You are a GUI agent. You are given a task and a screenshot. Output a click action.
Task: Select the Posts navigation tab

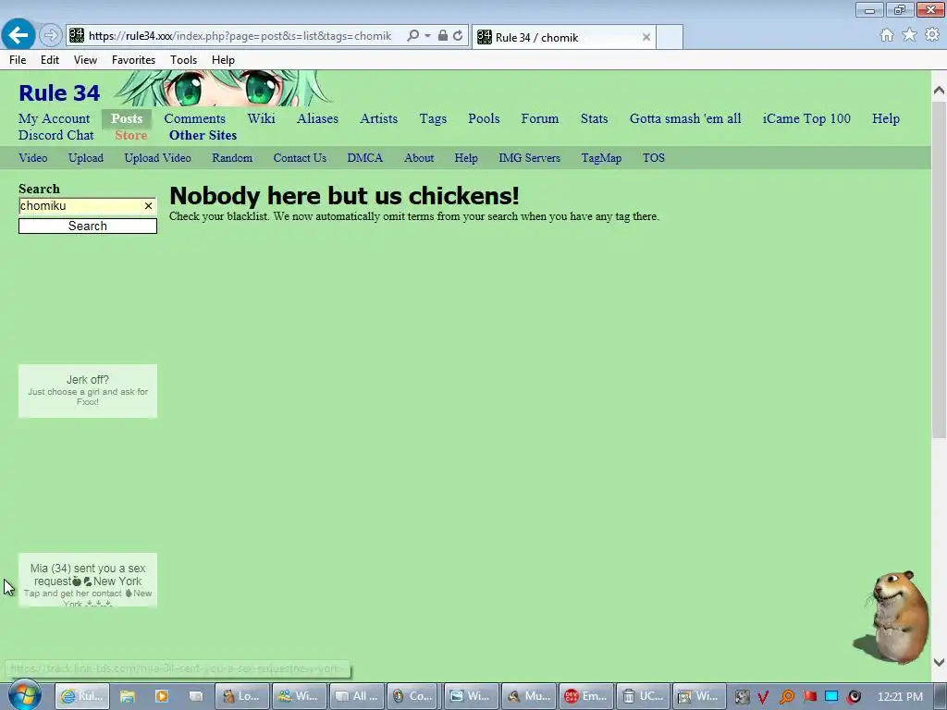point(127,118)
